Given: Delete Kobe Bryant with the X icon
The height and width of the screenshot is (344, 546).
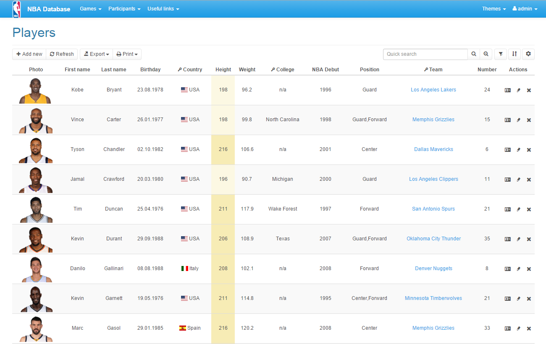Looking at the screenshot, I should 529,90.
